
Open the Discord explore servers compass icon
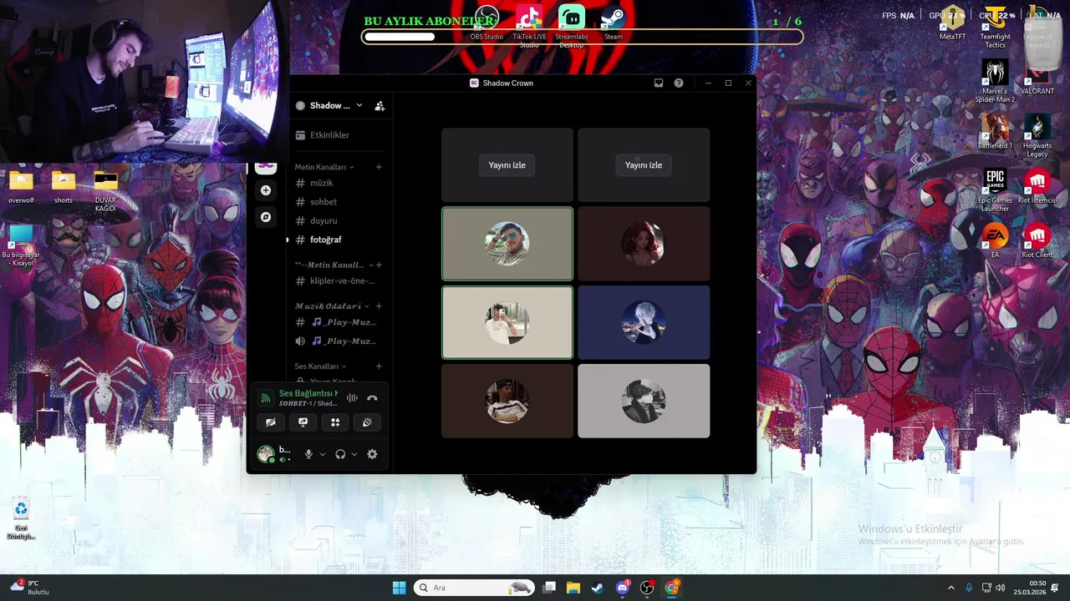tap(266, 217)
